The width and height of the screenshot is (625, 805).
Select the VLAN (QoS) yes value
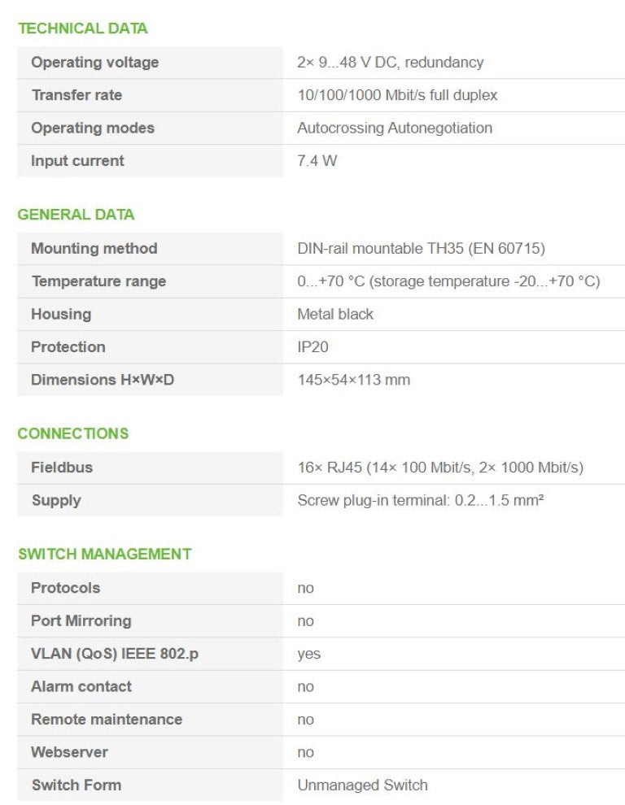308,654
